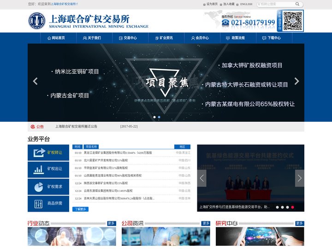Image resolution: width=332 pixels, height=249 pixels.
Task: Go to previous main banner slide
Action: [36, 81]
